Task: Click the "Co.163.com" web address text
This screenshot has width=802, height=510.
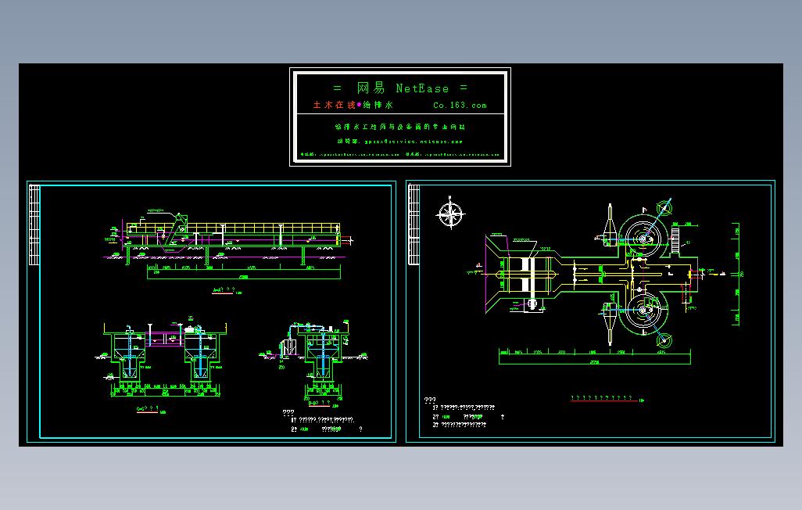Action: 460,106
